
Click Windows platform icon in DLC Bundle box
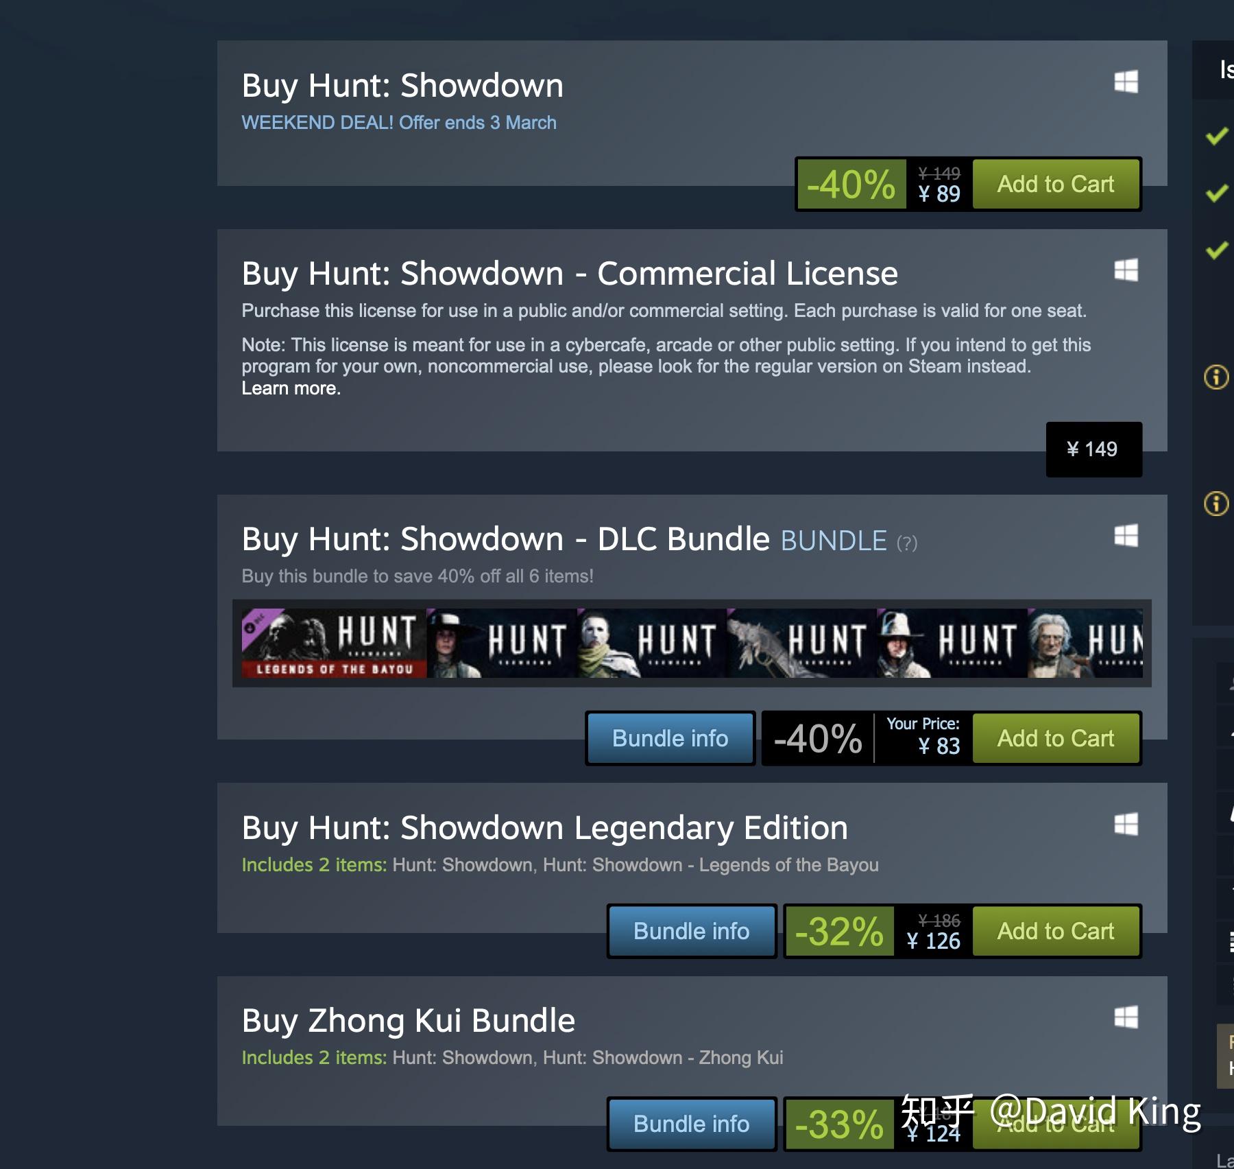click(x=1126, y=535)
